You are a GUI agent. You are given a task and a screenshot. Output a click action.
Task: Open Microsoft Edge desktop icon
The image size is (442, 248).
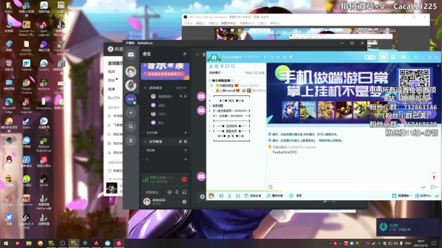point(9,105)
